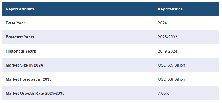This screenshot has width=222, height=103.
Task: Select Market Growth Rate 2025-2033 label
Action: pyautogui.click(x=35, y=93)
